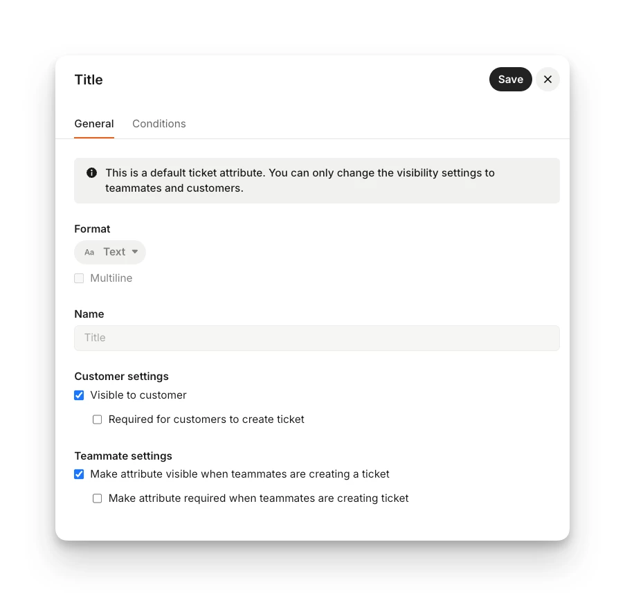This screenshot has width=625, height=596.
Task: Uncheck teammate attribute visibility checkbox
Action: tap(79, 474)
